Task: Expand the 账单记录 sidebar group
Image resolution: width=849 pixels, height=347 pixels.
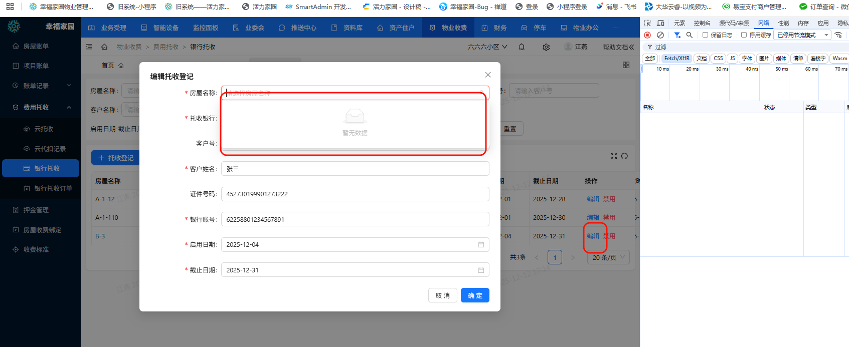Action: [x=41, y=86]
